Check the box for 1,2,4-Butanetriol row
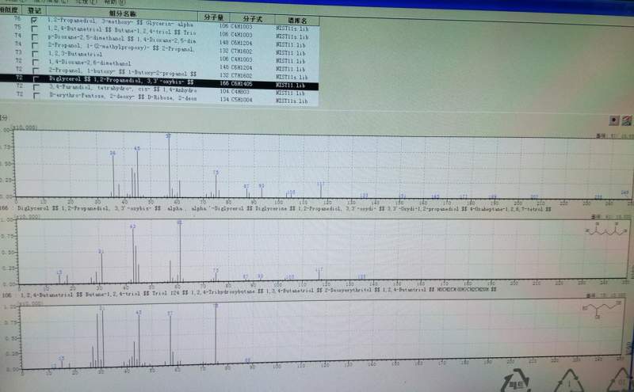Screen dimensions: 634x392 [34, 29]
